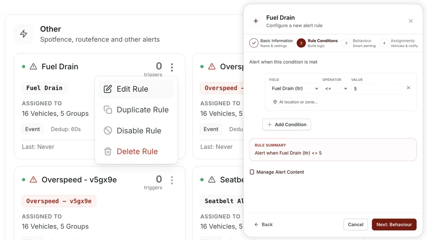Open the three-dot menu on Overspeed - v5gx9e card
The image size is (427, 240).
(x=172, y=180)
